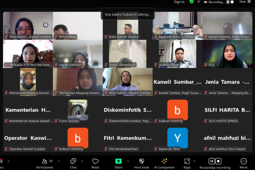This screenshot has width=255, height=170.
Task: Click the Sign in link
Action: [x=179, y=2]
